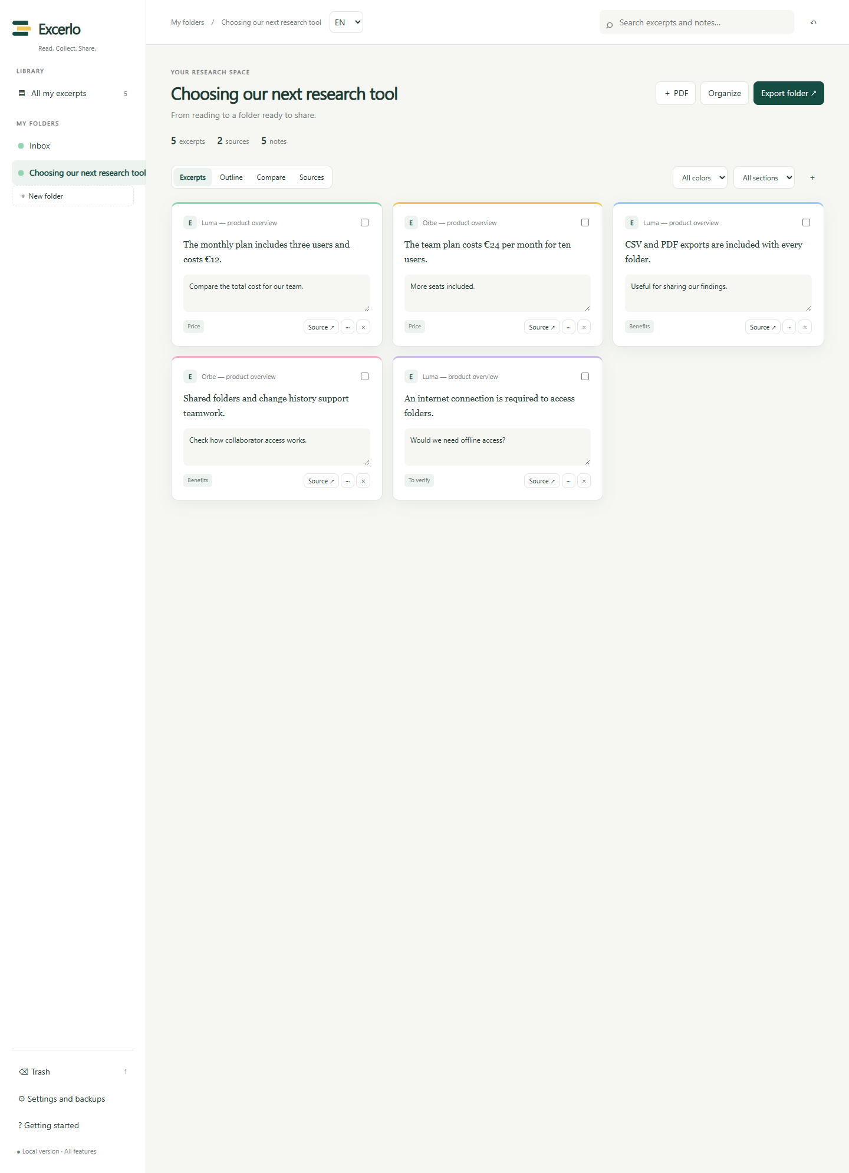Open the more menu on the internet connection card
The width and height of the screenshot is (849, 1173).
click(568, 481)
